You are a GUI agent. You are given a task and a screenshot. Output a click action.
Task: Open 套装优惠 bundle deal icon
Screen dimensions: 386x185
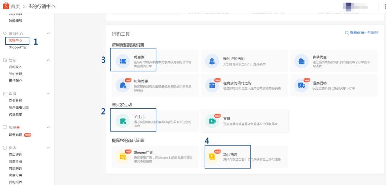coord(301,61)
